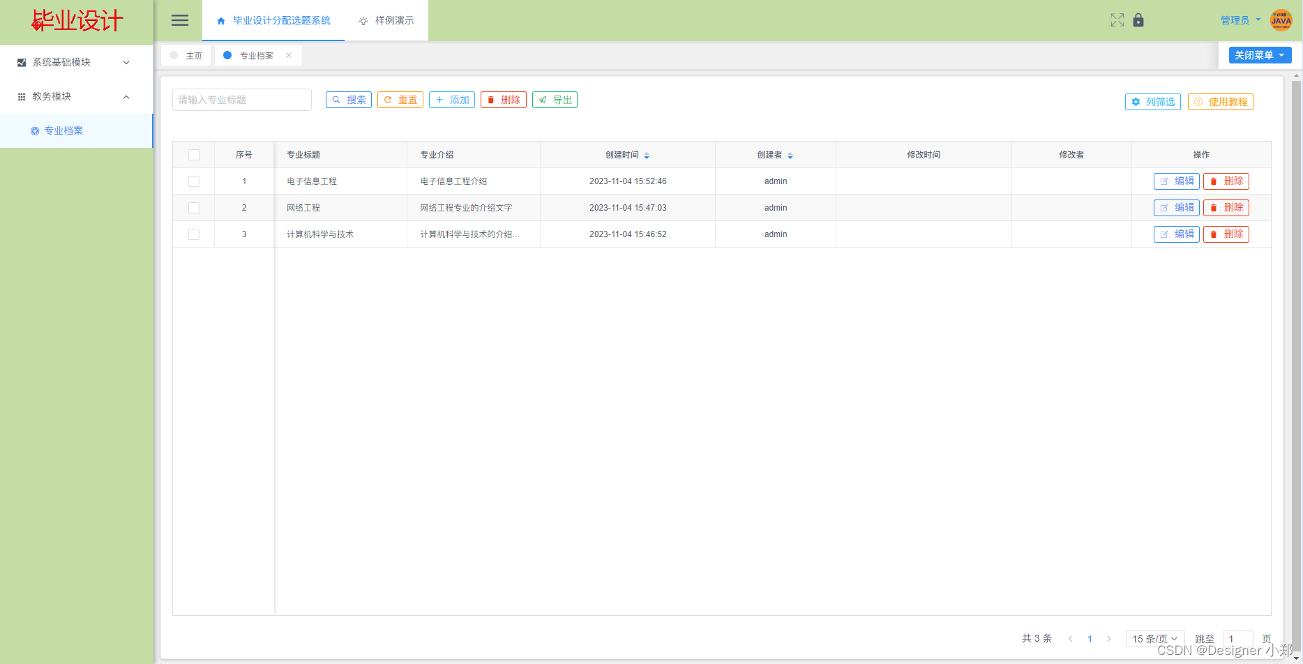
Task: Click the lock screen icon
Action: tap(1138, 20)
